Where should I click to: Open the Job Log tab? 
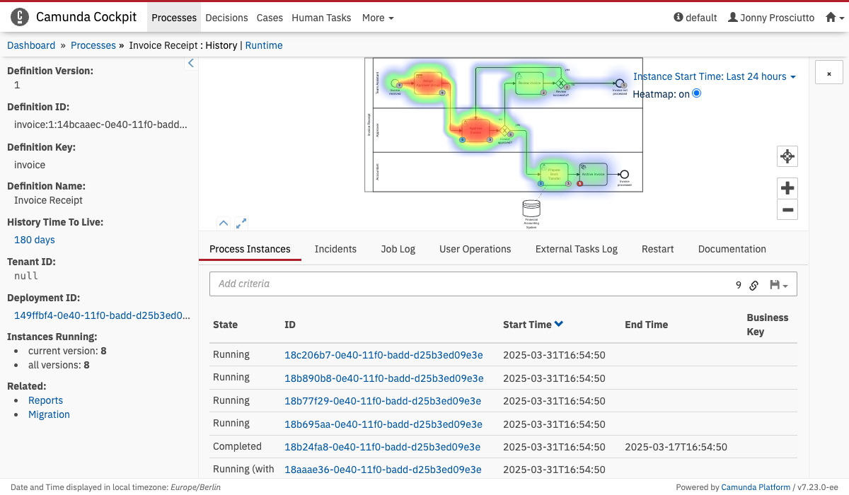398,249
